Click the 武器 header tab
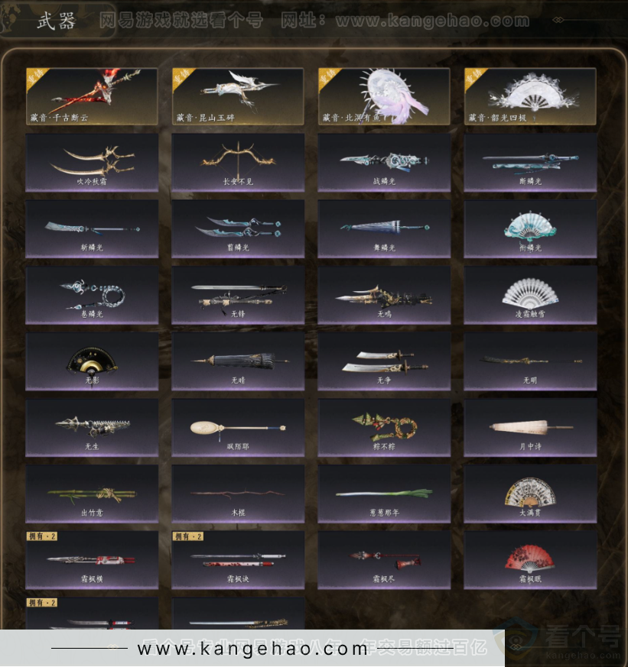Image resolution: width=628 pixels, height=667 pixels. pyautogui.click(x=56, y=21)
